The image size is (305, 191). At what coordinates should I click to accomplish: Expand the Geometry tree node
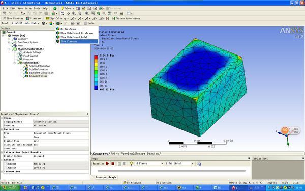point(9,39)
